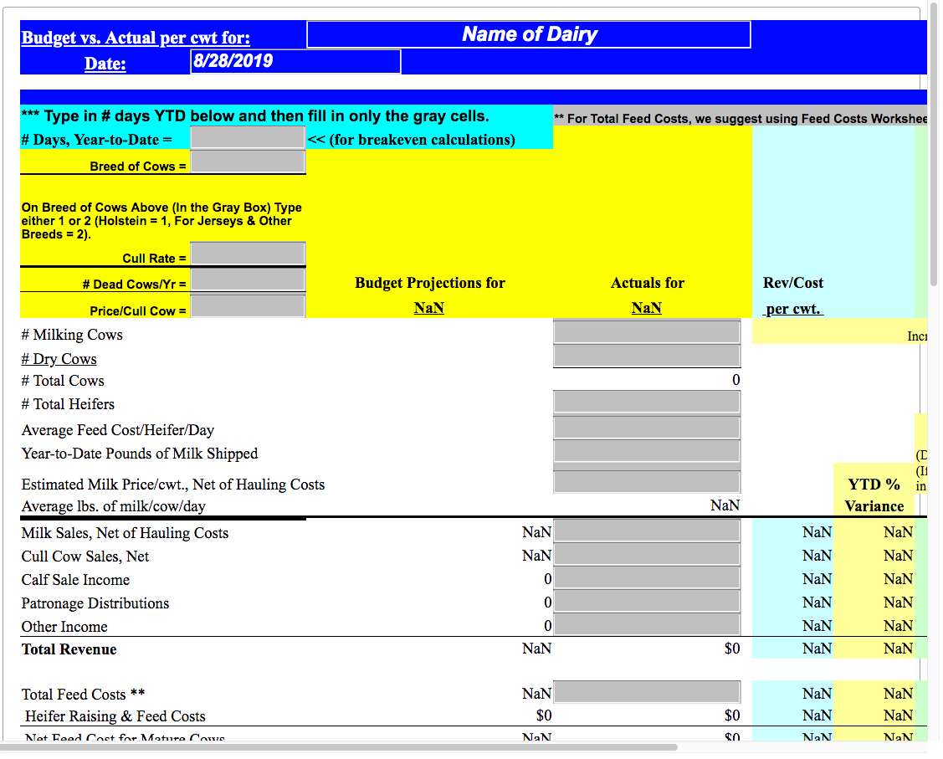Click the Name of Dairy input field
The height and width of the screenshot is (759, 943).
(529, 34)
